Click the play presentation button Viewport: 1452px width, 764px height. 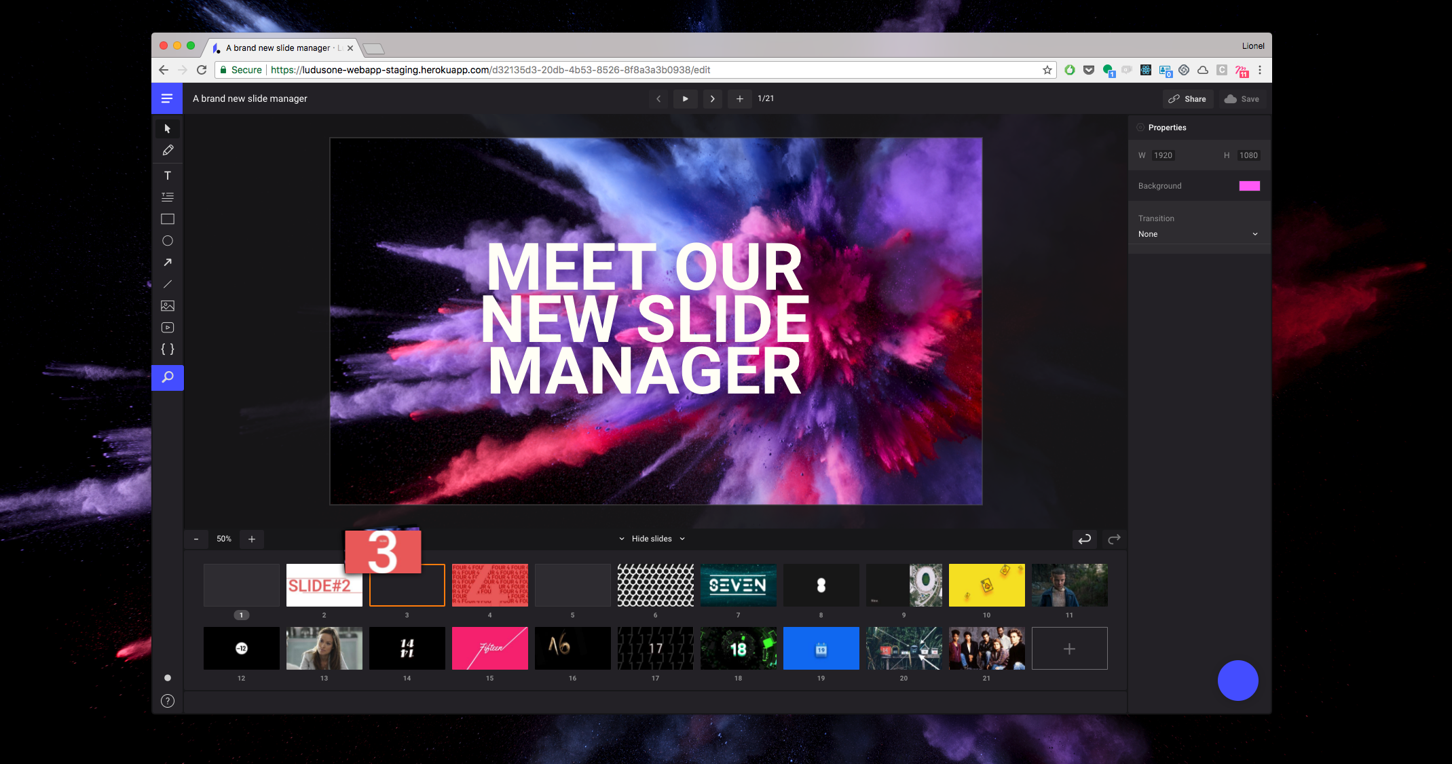pyautogui.click(x=686, y=98)
